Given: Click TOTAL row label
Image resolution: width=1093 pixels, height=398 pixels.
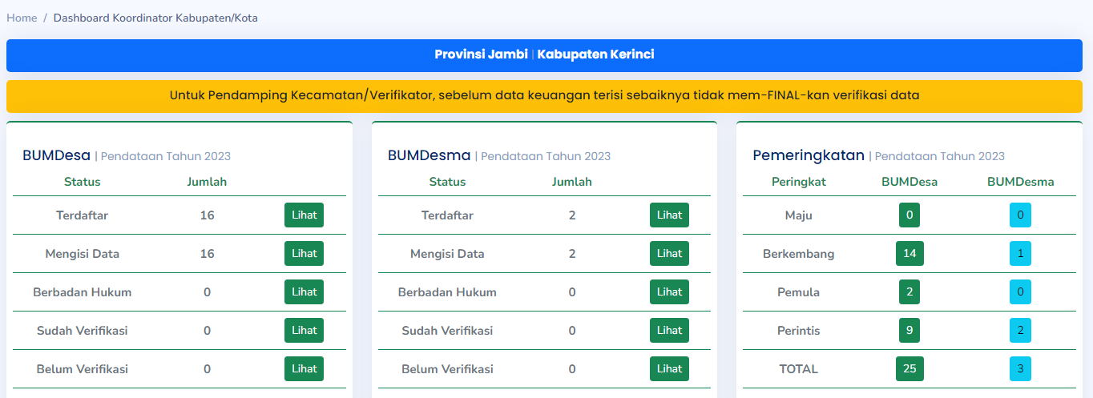Looking at the screenshot, I should point(798,369).
